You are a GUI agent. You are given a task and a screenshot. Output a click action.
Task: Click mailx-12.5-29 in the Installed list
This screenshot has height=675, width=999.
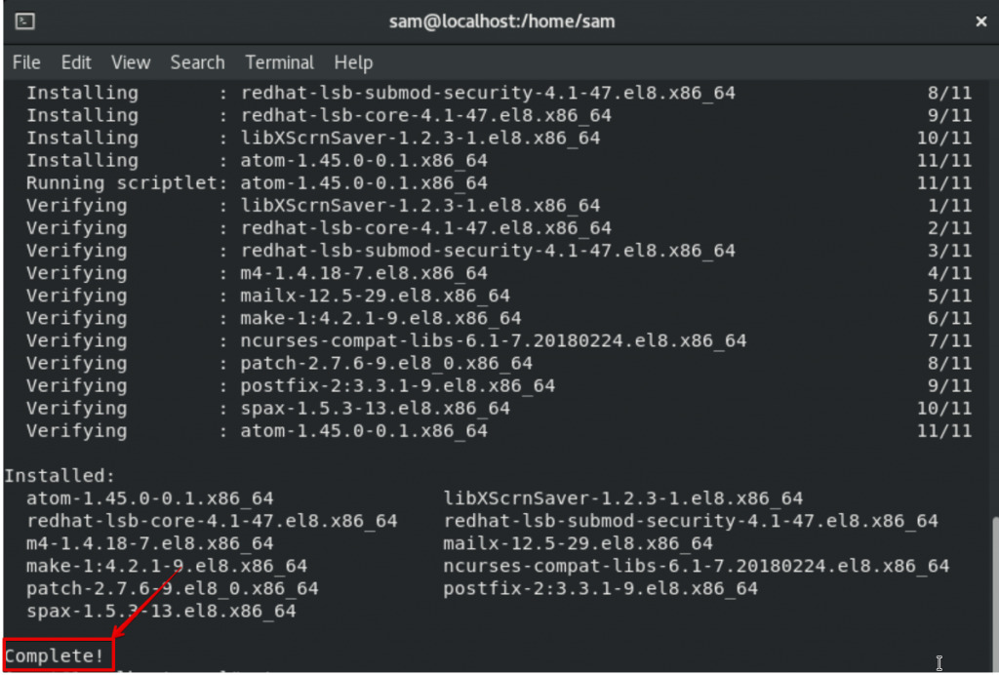tap(578, 543)
